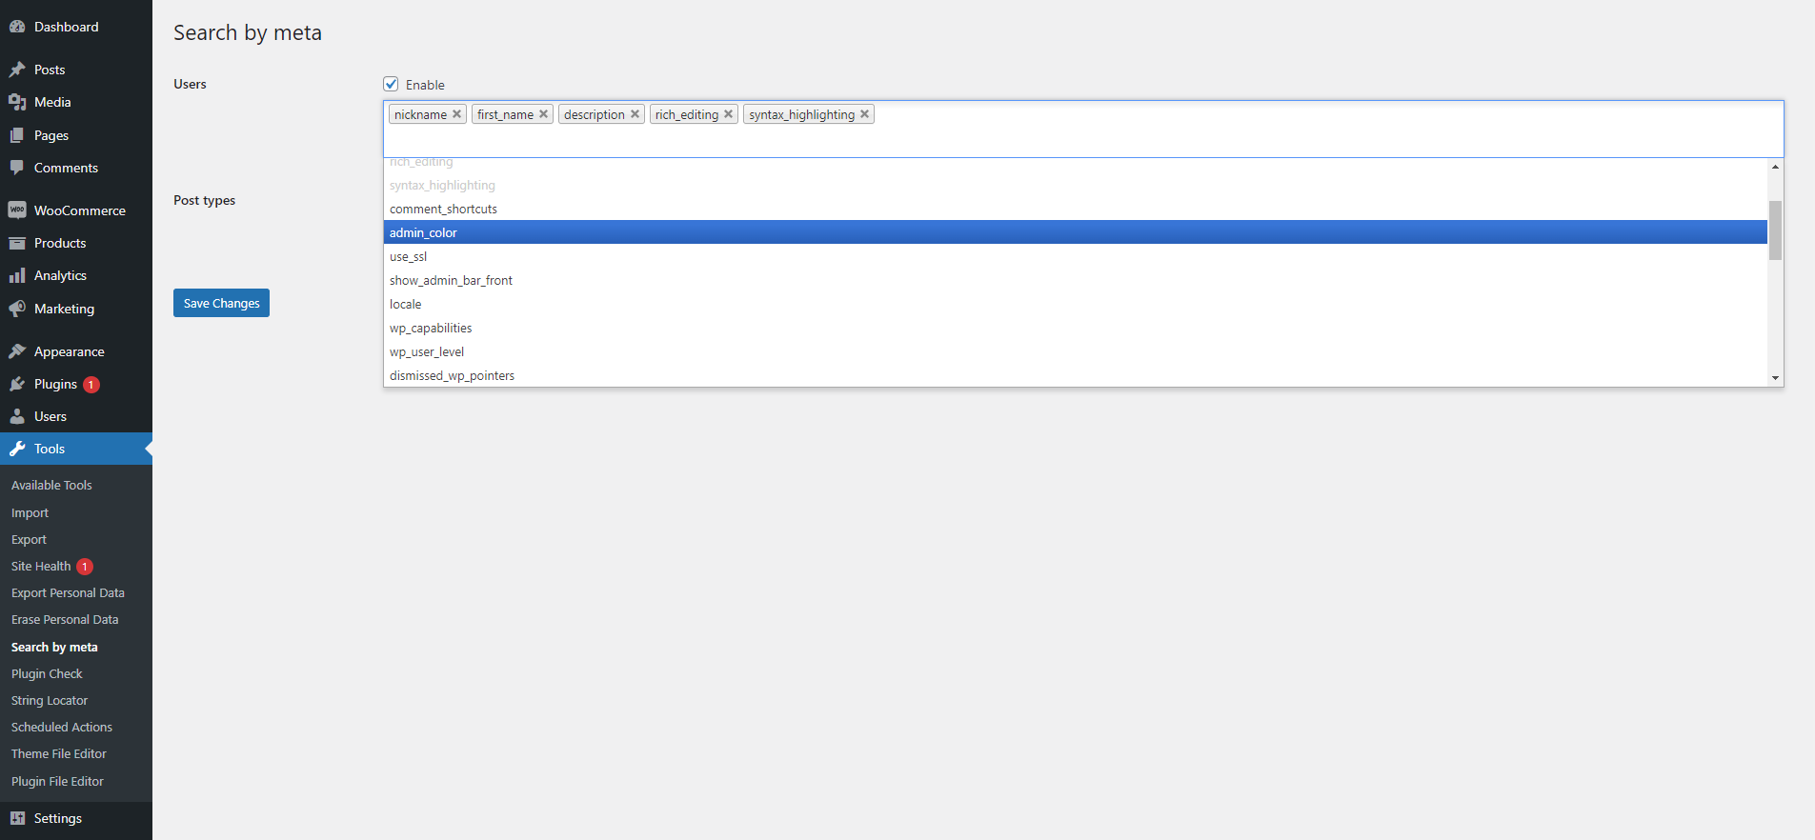
Task: Remove the syntax_highlighting tag
Action: click(x=865, y=114)
